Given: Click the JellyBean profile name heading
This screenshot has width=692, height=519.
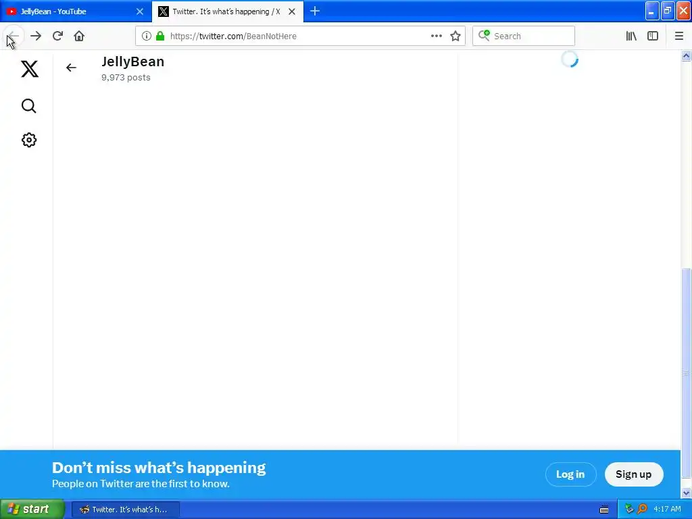Looking at the screenshot, I should pos(133,61).
